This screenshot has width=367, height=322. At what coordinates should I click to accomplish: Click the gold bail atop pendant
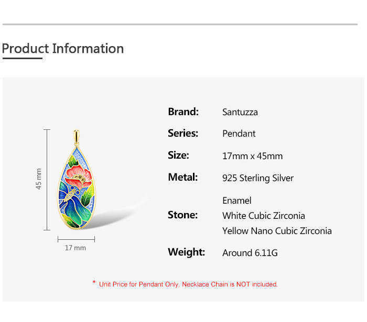point(77,137)
